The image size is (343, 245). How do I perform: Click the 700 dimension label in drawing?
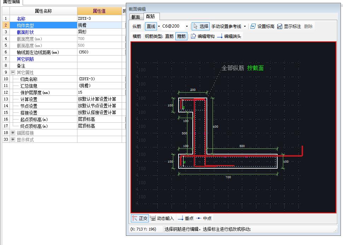tap(228, 177)
